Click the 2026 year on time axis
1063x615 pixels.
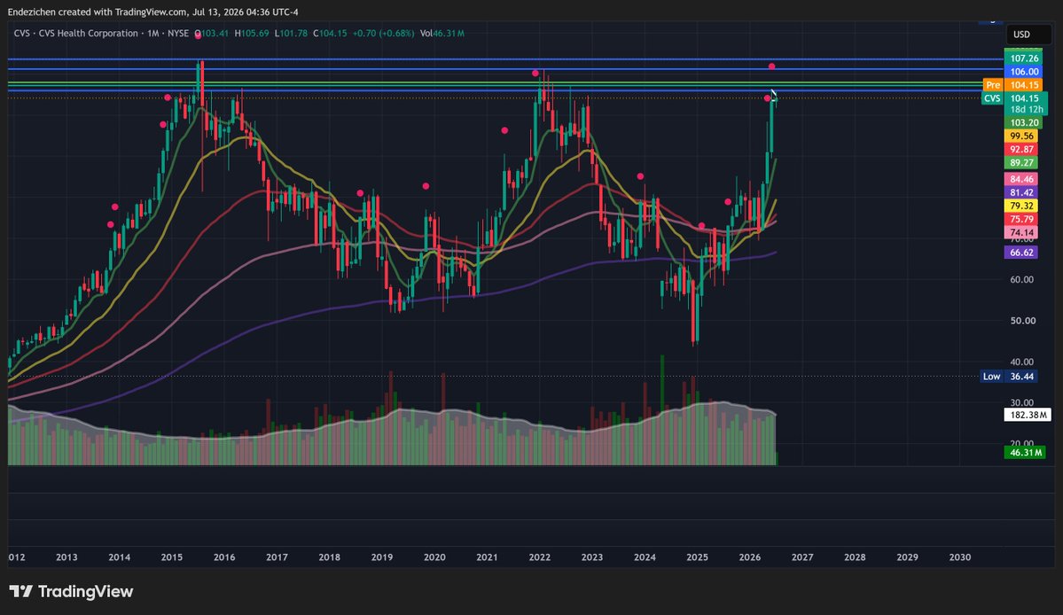click(750, 557)
